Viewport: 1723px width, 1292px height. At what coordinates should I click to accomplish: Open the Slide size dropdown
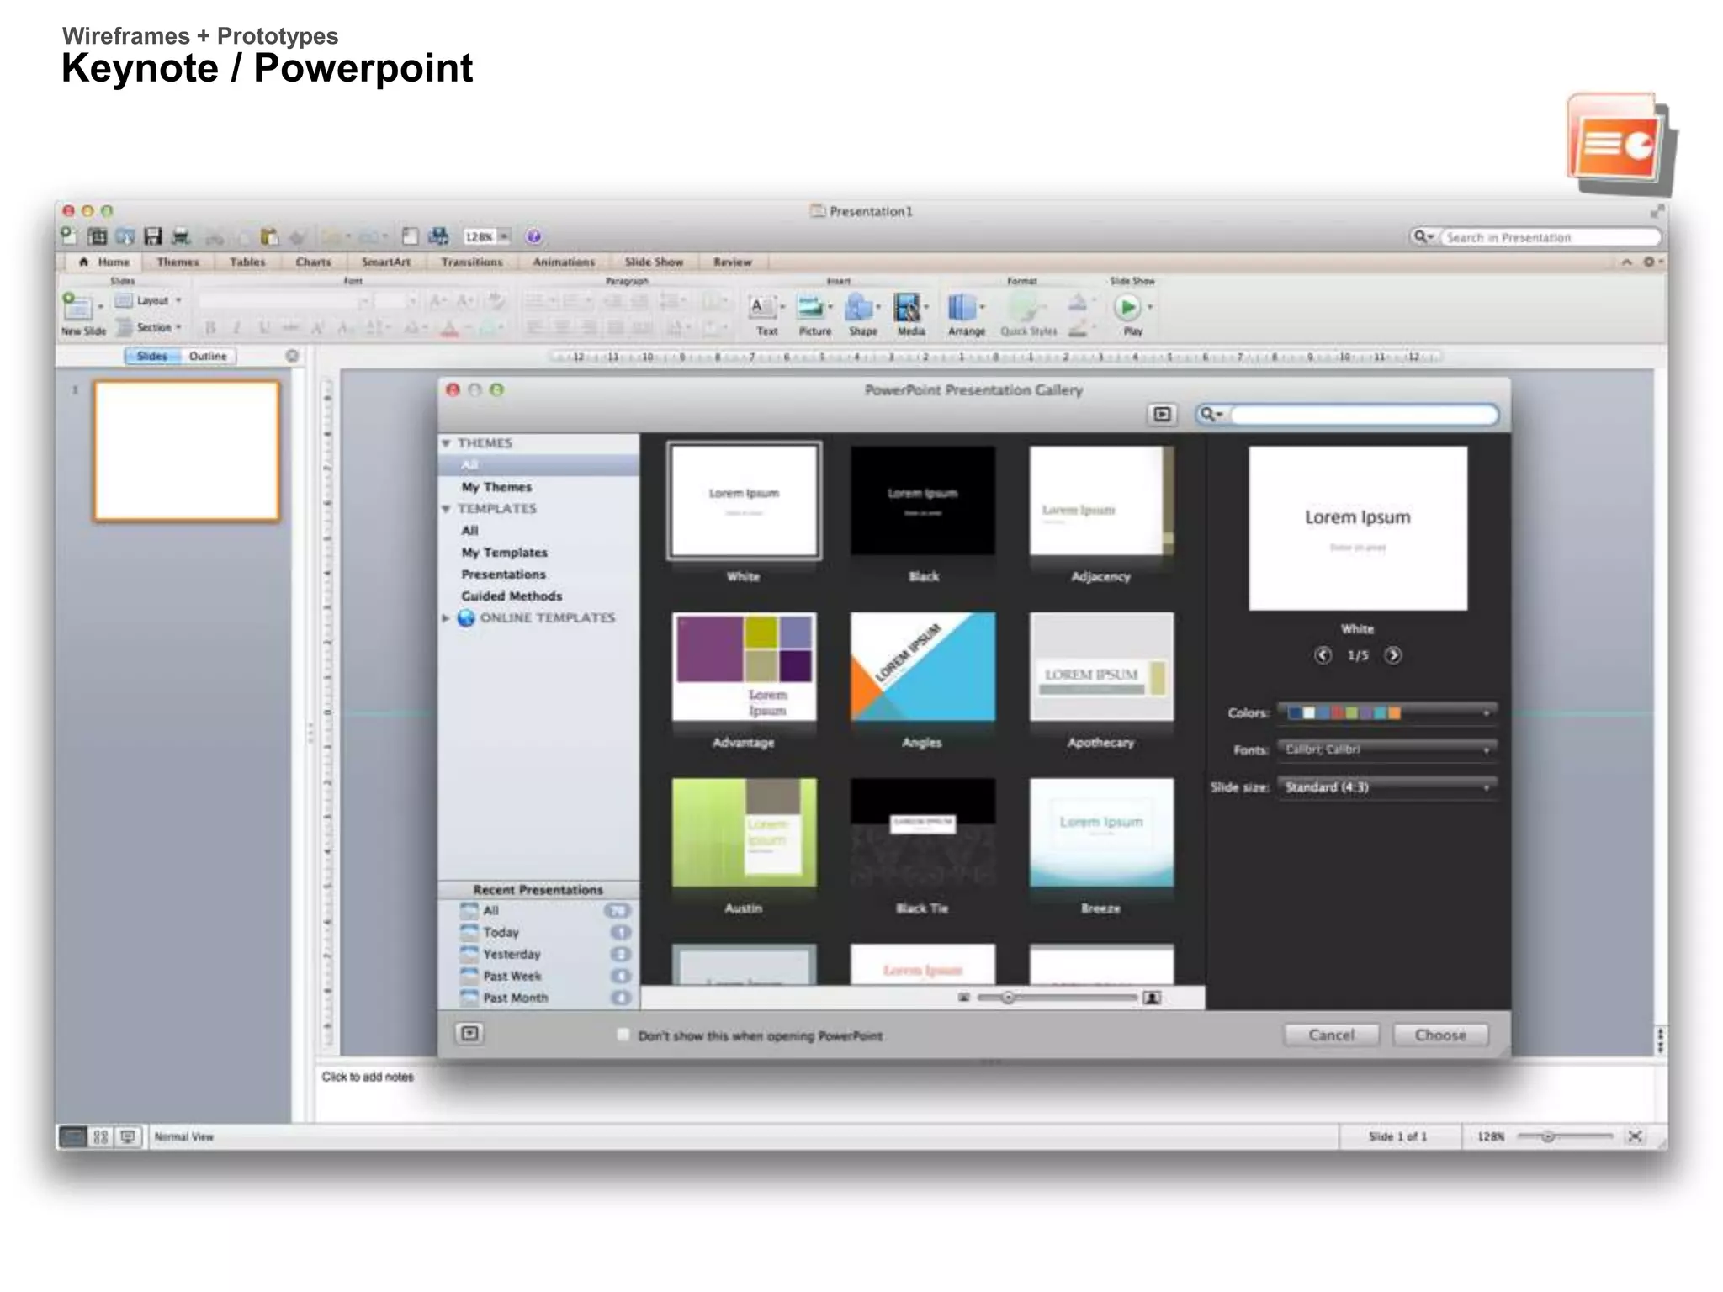1386,787
